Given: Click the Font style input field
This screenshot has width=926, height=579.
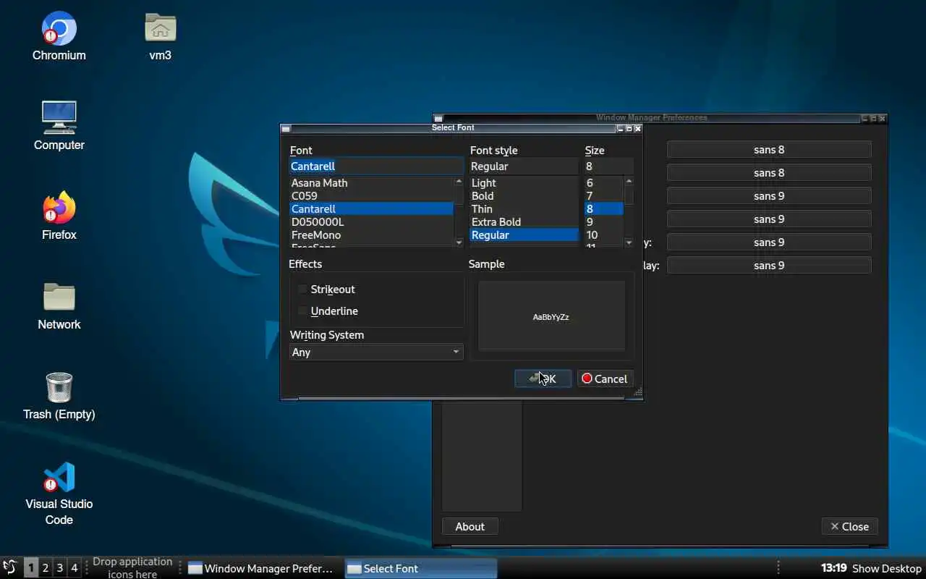Looking at the screenshot, I should pos(524,166).
